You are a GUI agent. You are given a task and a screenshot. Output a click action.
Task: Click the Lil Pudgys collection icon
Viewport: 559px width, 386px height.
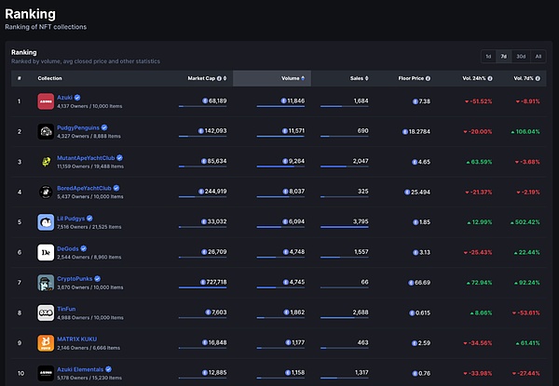(x=46, y=222)
